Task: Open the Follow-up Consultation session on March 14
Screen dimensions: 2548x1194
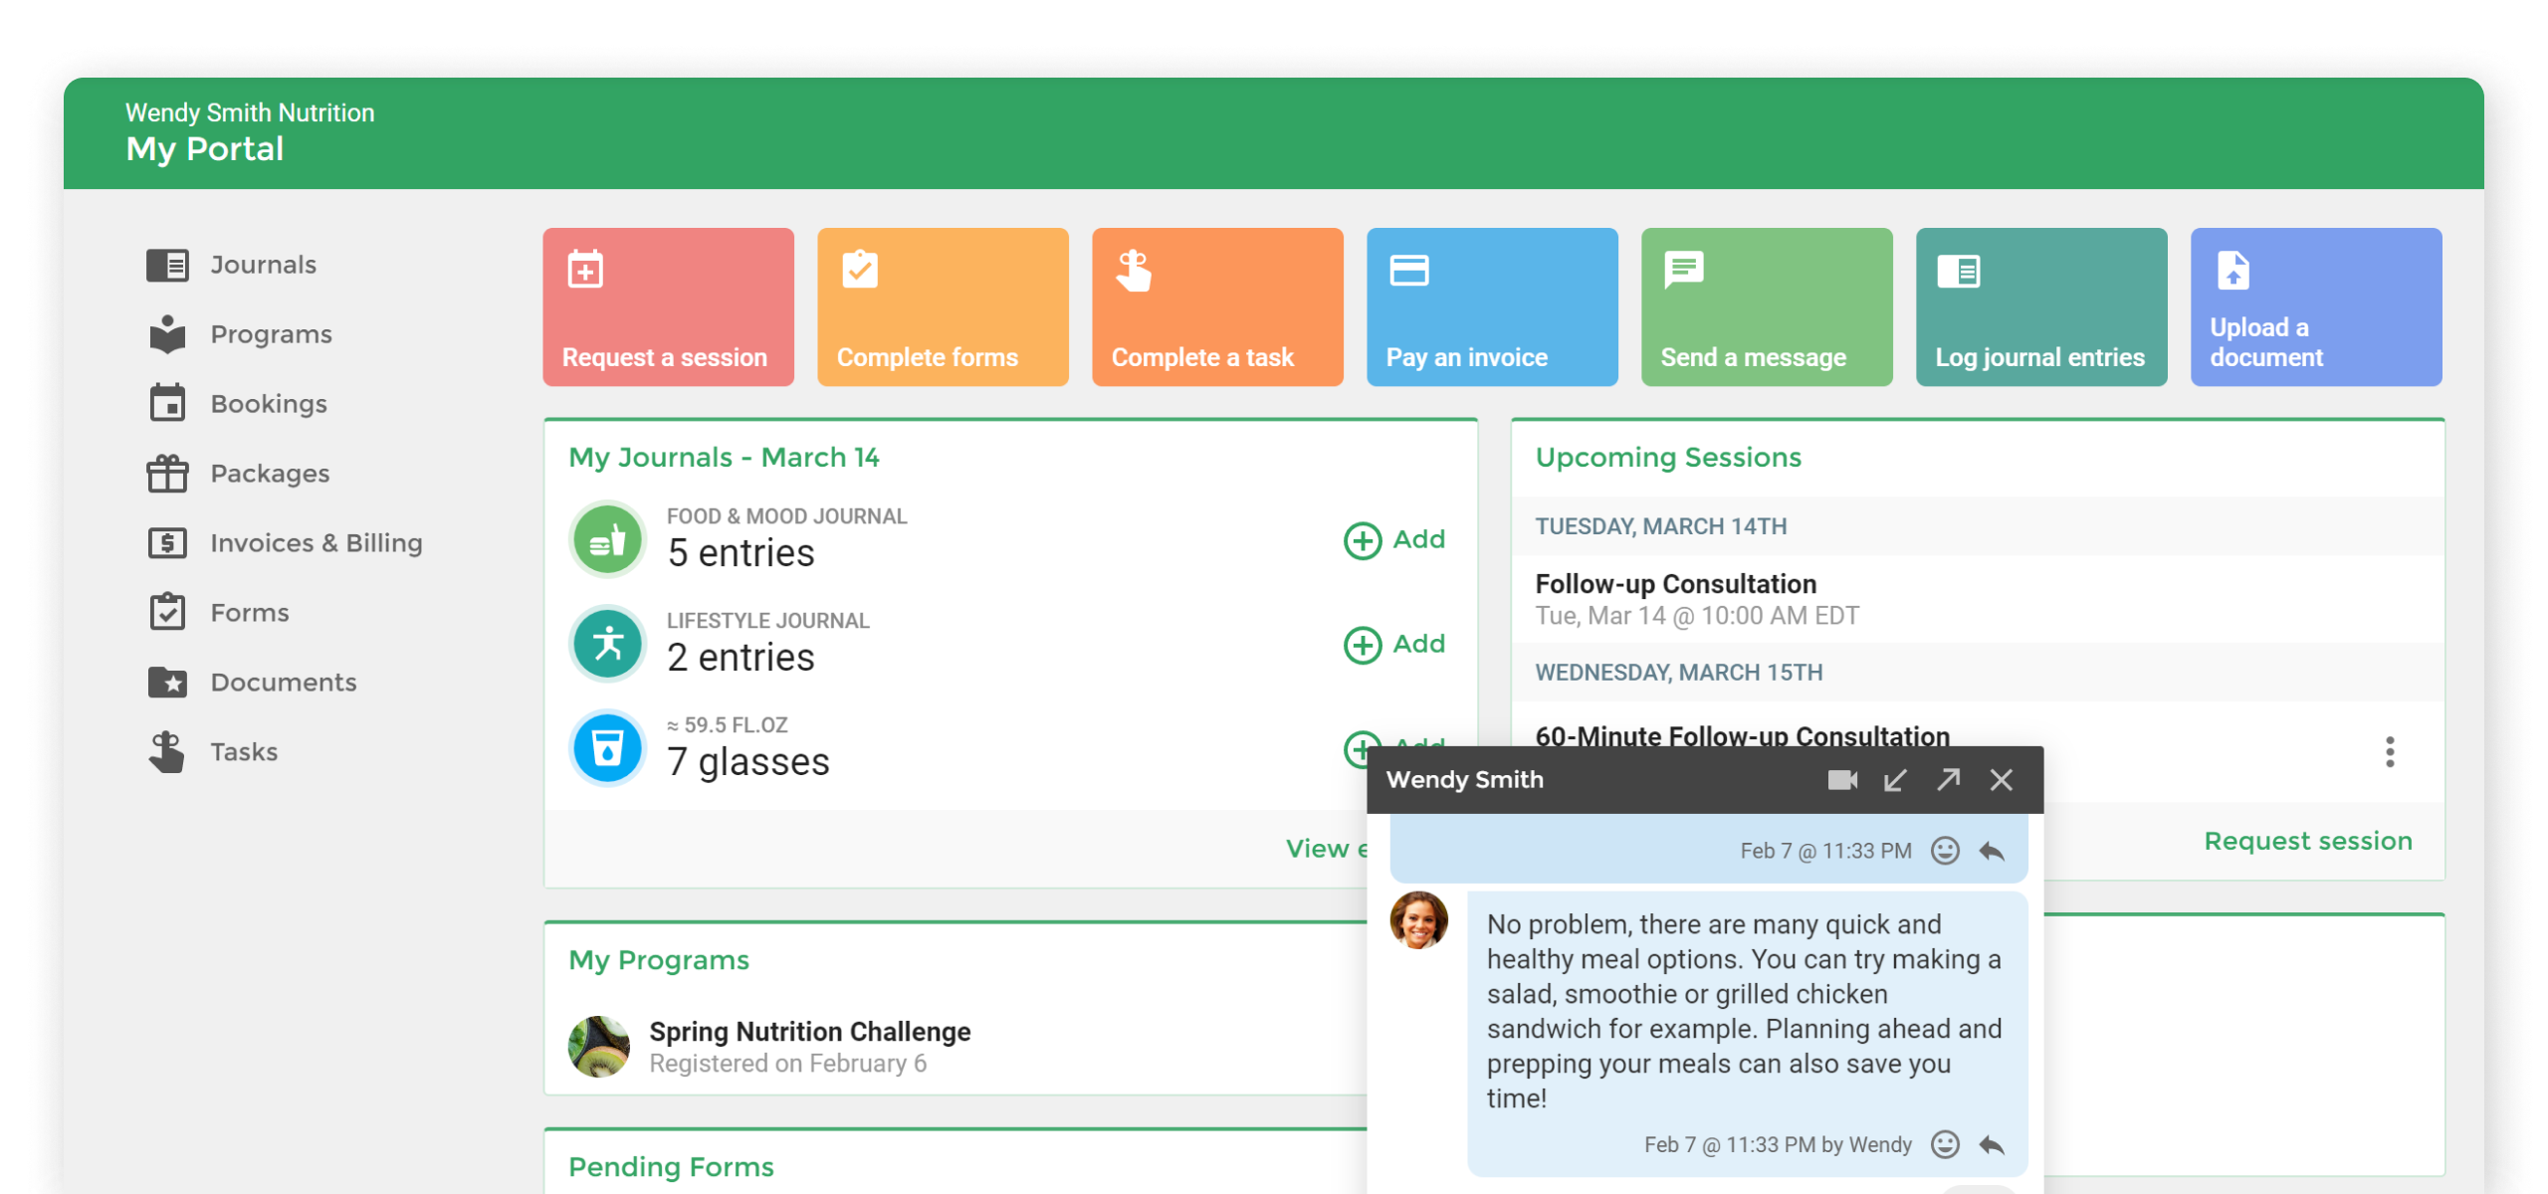Action: 1675,585
